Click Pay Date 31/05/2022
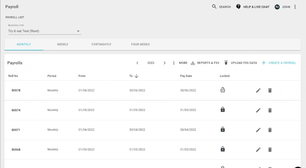This screenshot has height=168, width=306. click(x=188, y=110)
